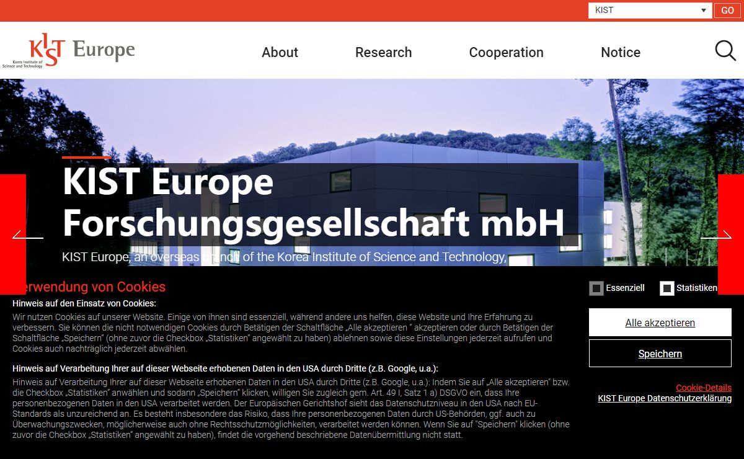This screenshot has width=744, height=459.
Task: Toggle the Essenziell cookie checkbox
Action: [x=596, y=288]
